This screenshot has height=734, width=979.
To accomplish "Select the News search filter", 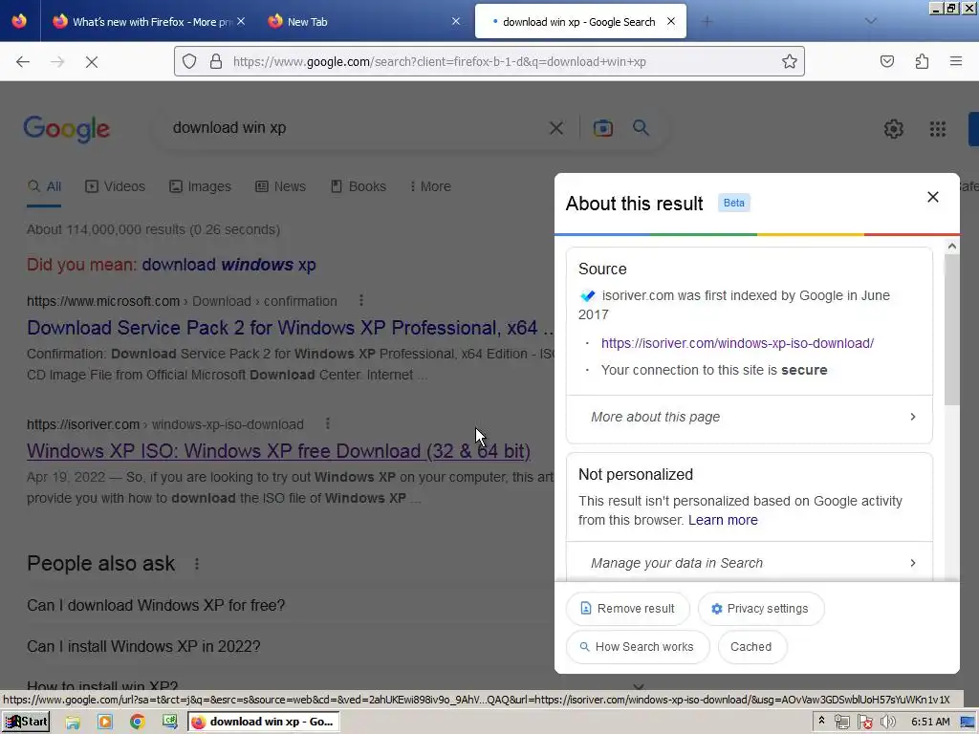I will pos(280,186).
